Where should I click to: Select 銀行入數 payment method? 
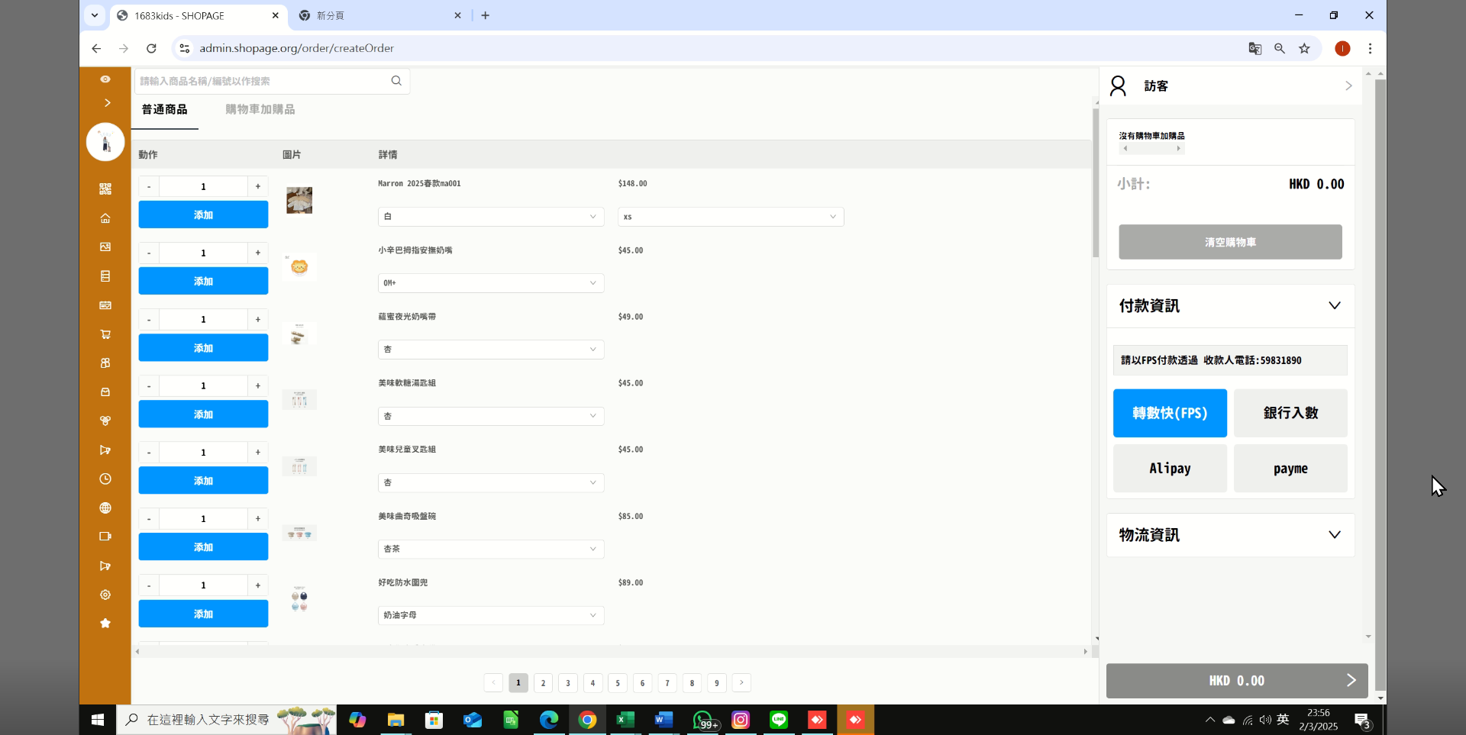tap(1290, 413)
